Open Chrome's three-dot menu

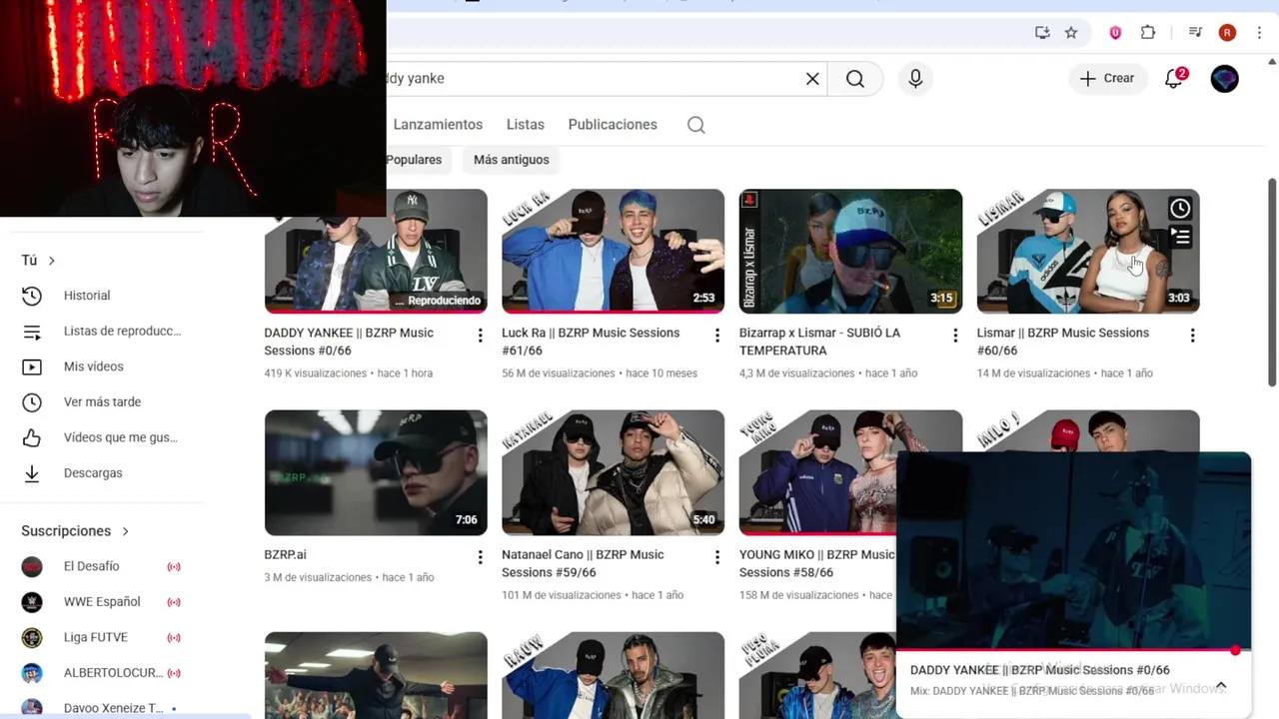(x=1259, y=33)
